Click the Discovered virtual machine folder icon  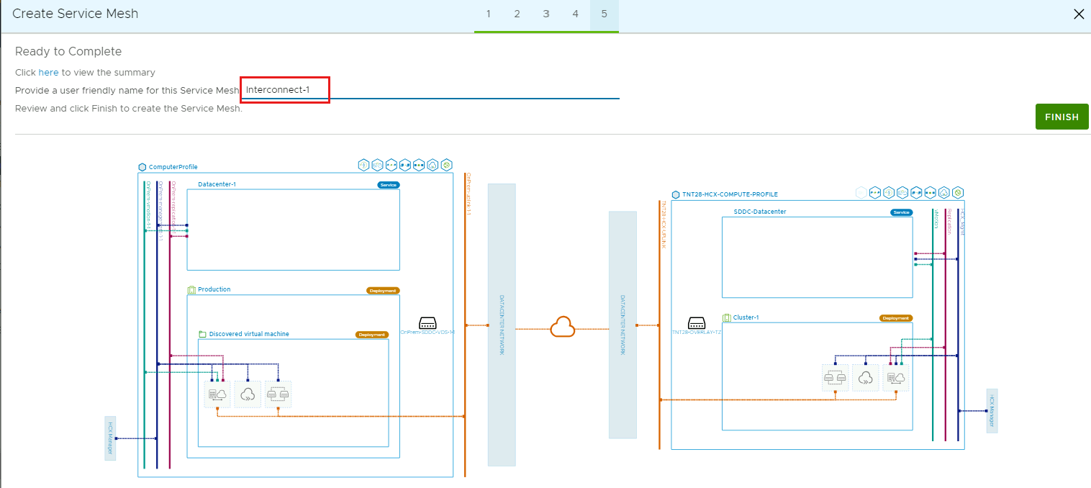(x=203, y=335)
